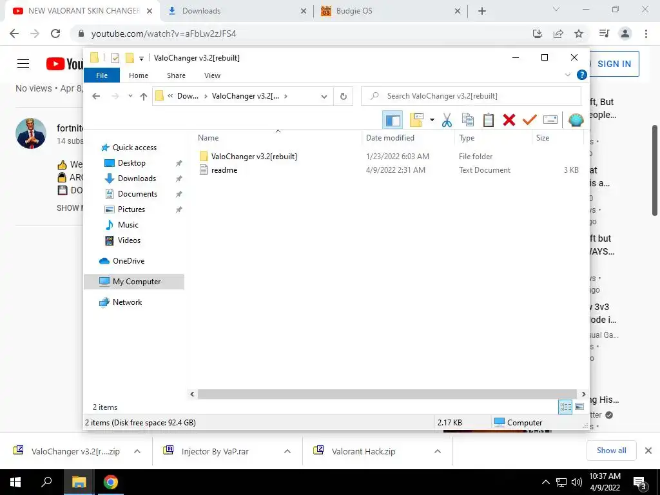This screenshot has width=660, height=495.
Task: Click the red X Delete icon
Action: point(509,120)
